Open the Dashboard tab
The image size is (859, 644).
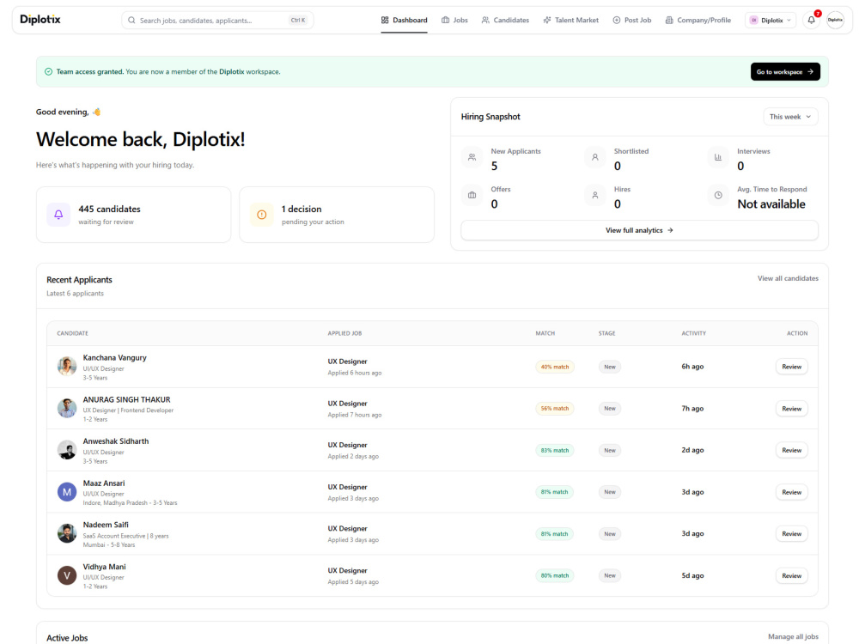click(405, 21)
